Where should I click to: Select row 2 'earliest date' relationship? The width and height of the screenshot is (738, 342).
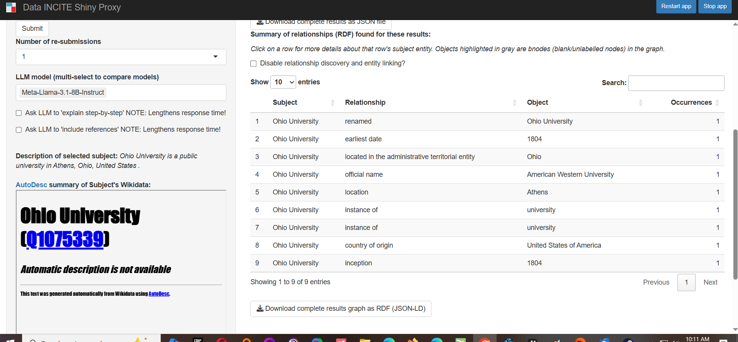tap(487, 139)
